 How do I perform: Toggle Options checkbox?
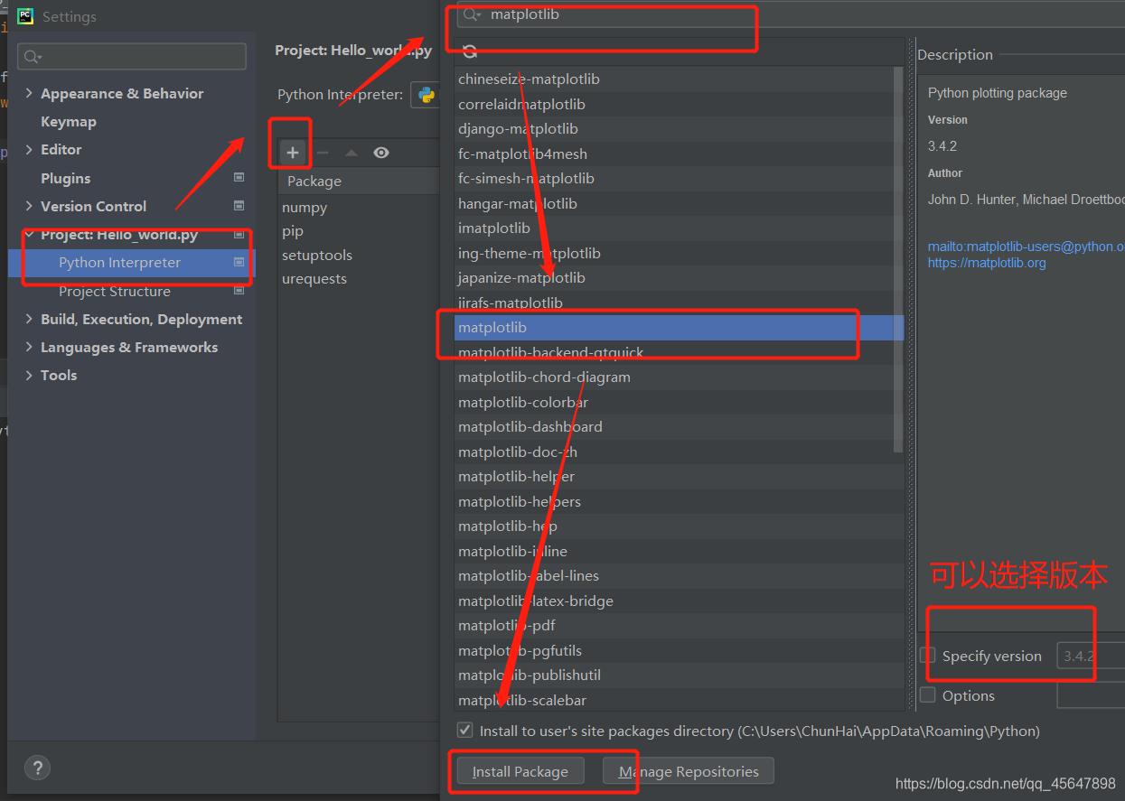[927, 695]
